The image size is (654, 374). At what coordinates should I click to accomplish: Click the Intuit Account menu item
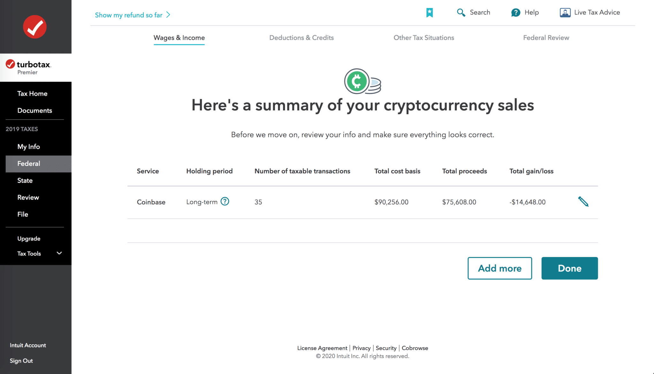28,345
